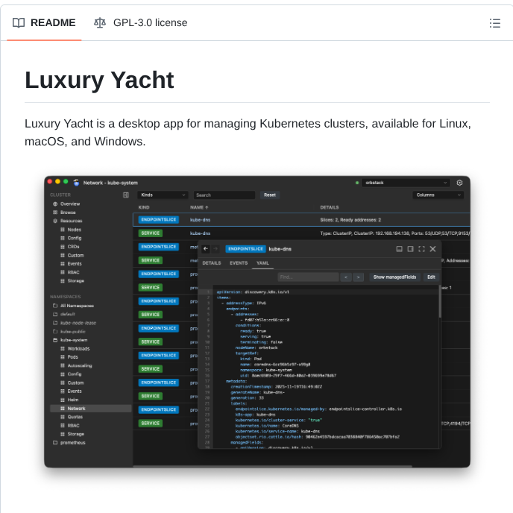Expand the prometheus namespace
The width and height of the screenshot is (513, 513).
click(x=55, y=443)
